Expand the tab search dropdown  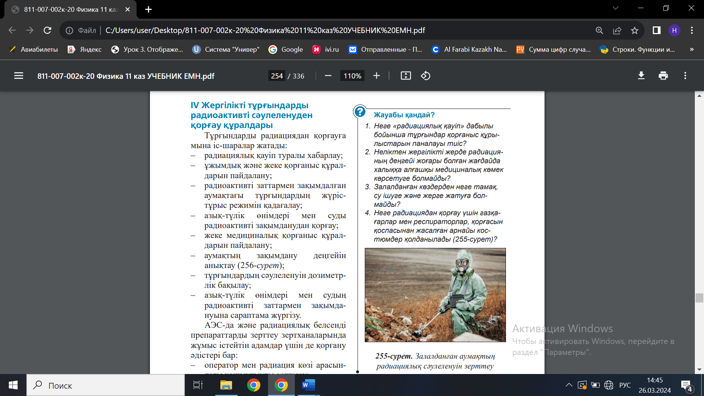pyautogui.click(x=616, y=8)
